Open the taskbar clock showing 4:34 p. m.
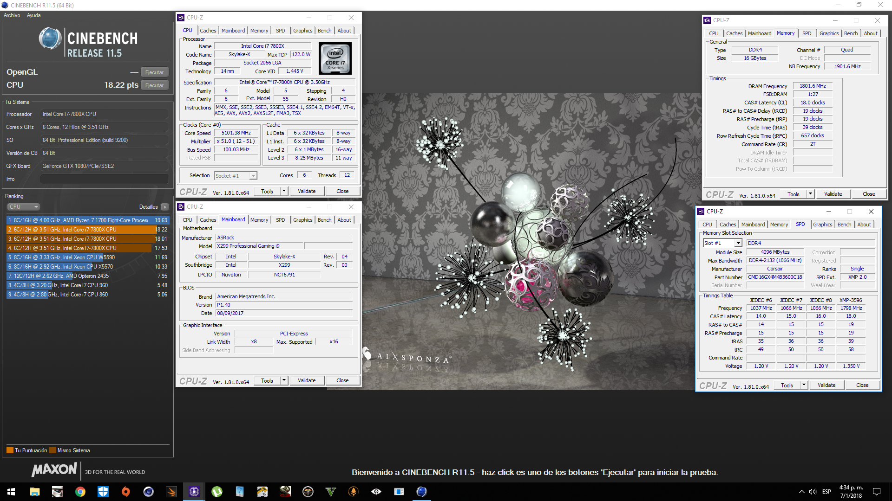Image resolution: width=892 pixels, height=501 pixels. 851,492
